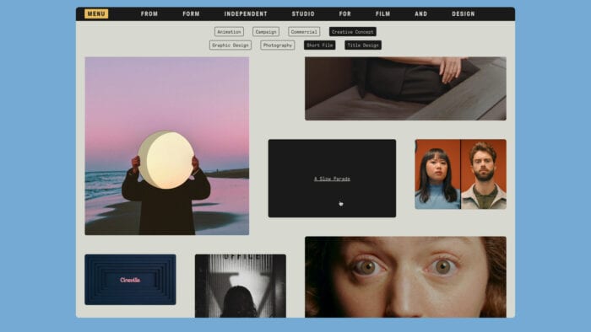Disable the Creative Concept filter tag

click(352, 32)
